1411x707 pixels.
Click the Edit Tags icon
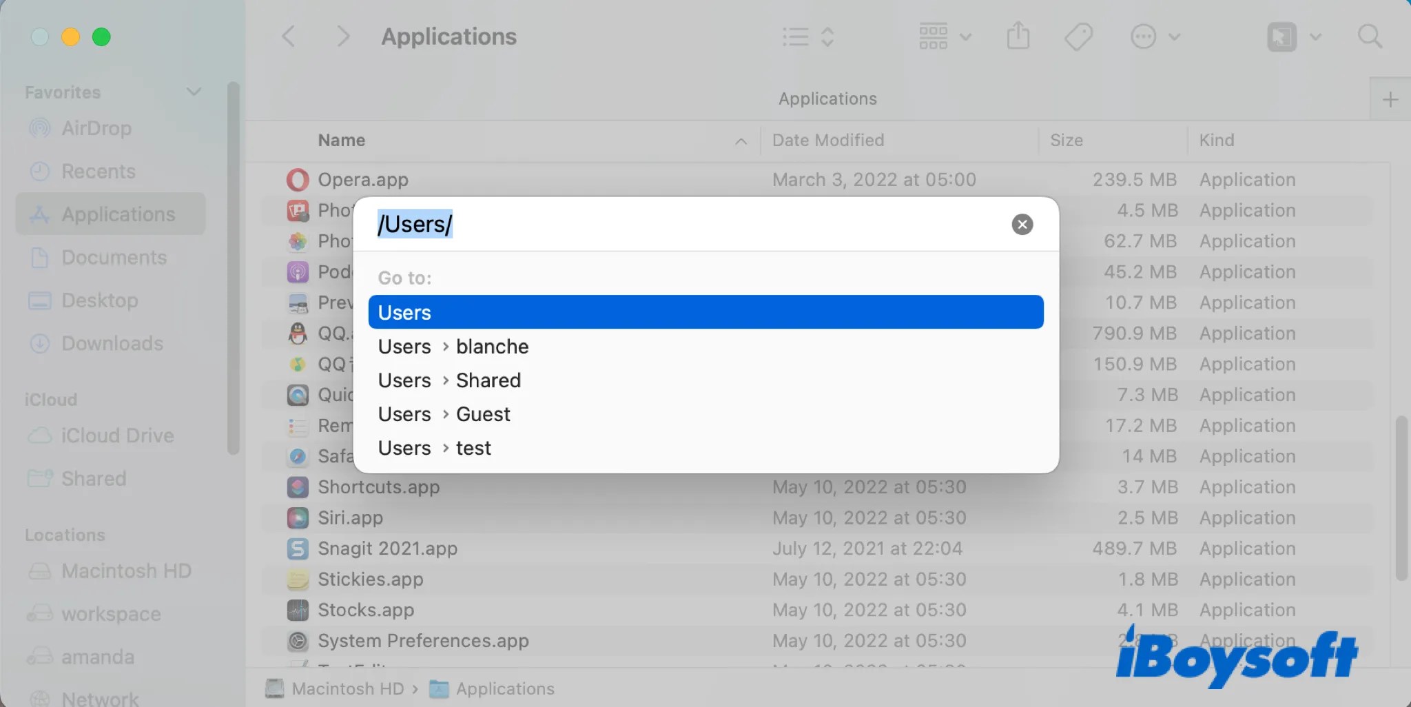(x=1078, y=37)
